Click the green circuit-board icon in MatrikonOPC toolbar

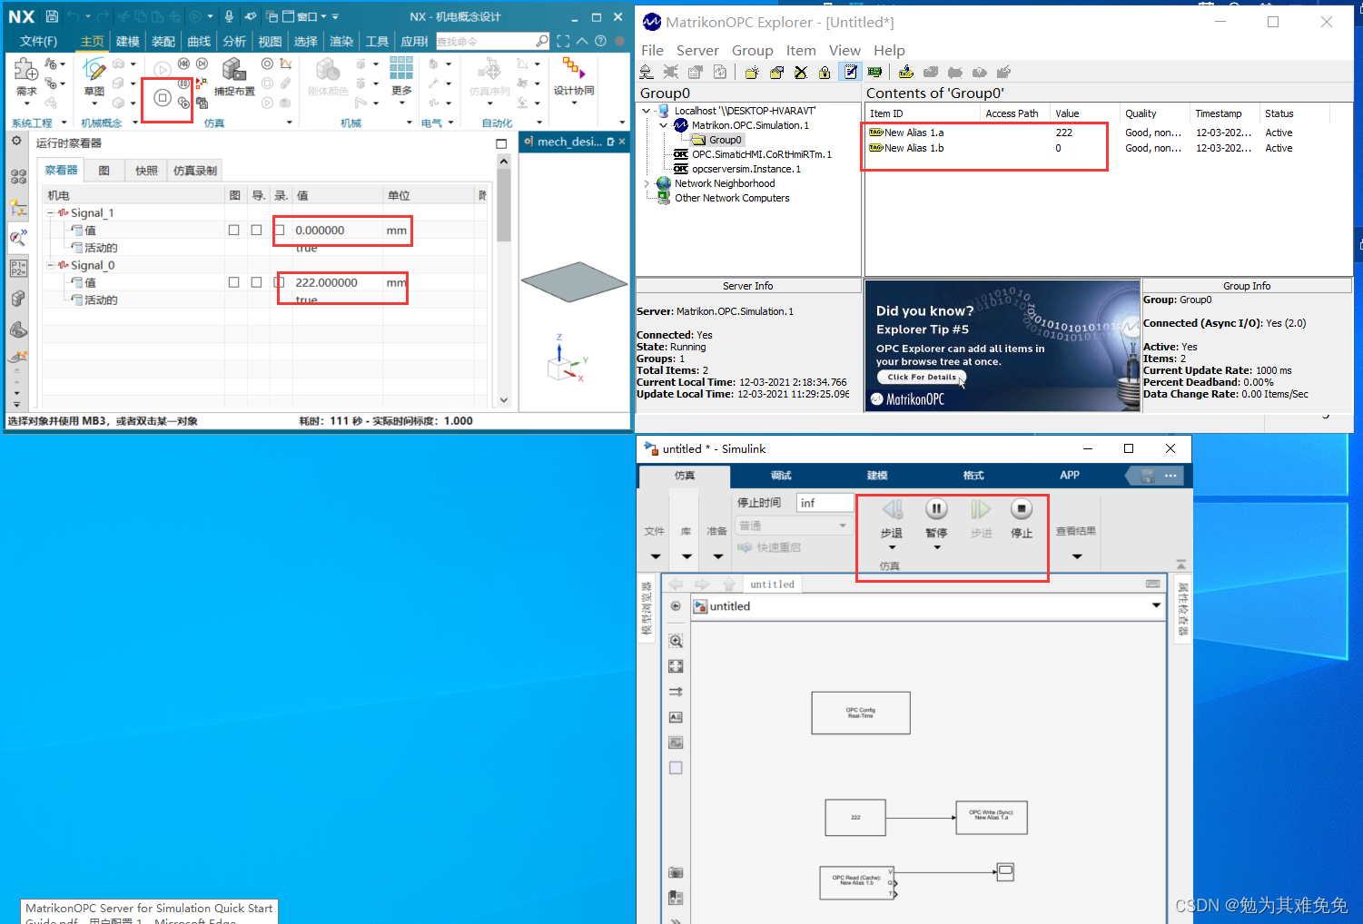(874, 73)
